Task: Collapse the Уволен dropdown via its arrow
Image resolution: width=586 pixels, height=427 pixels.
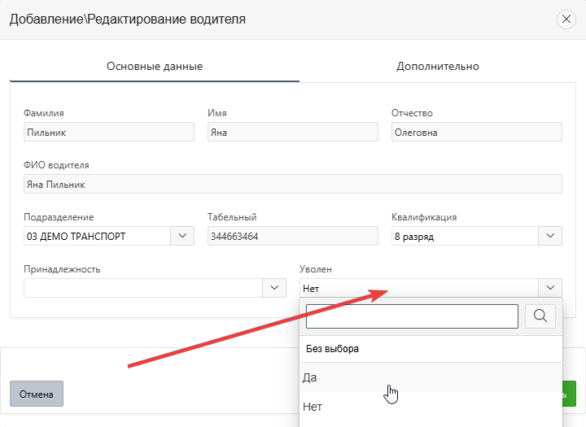Action: [x=550, y=288]
